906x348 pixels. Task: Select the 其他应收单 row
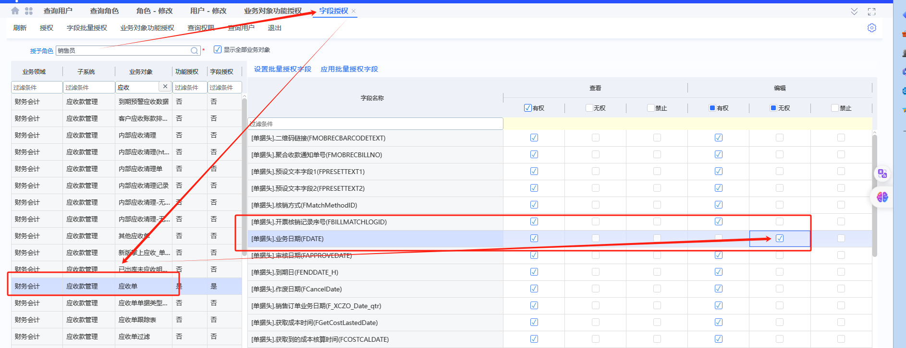coord(126,236)
